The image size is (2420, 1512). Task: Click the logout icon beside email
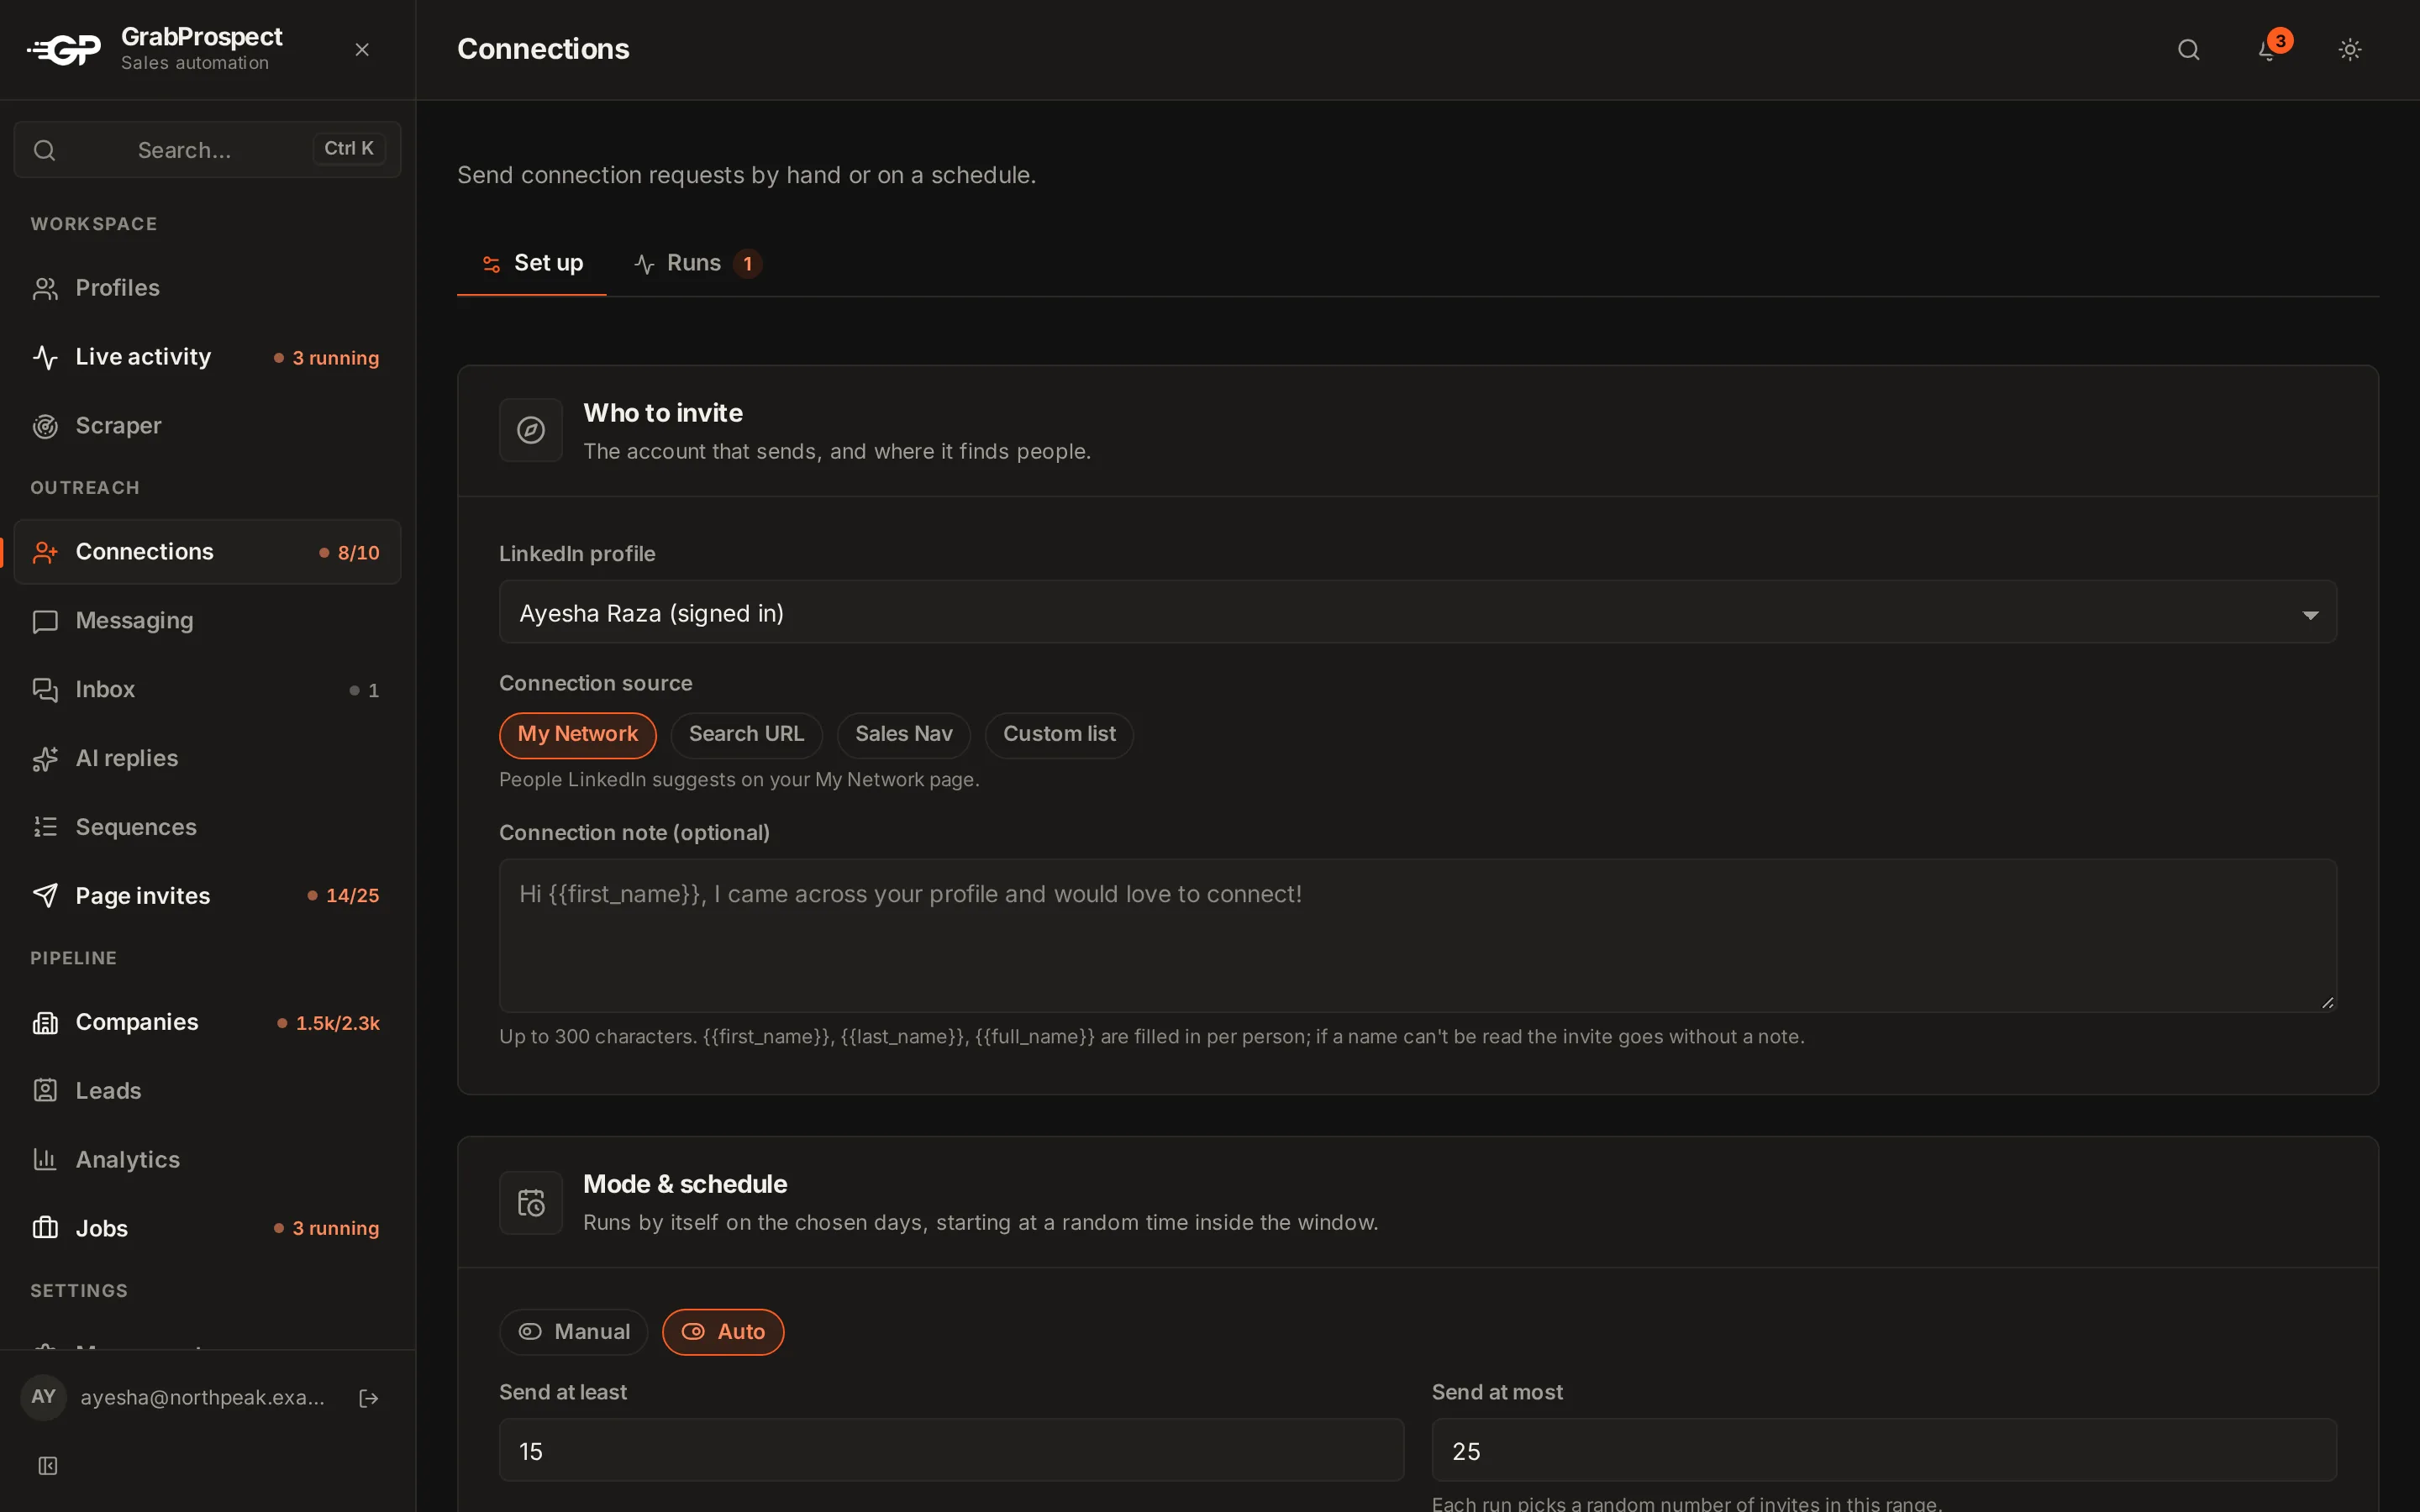369,1398
